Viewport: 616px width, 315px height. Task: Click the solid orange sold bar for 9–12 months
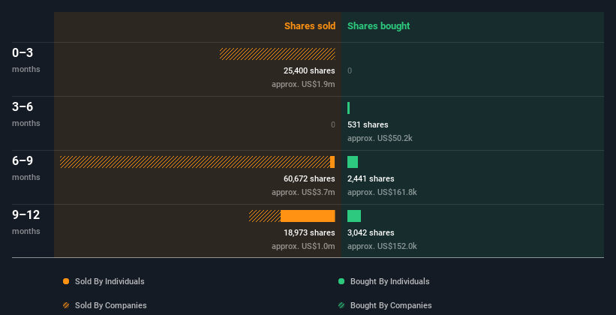tap(308, 216)
